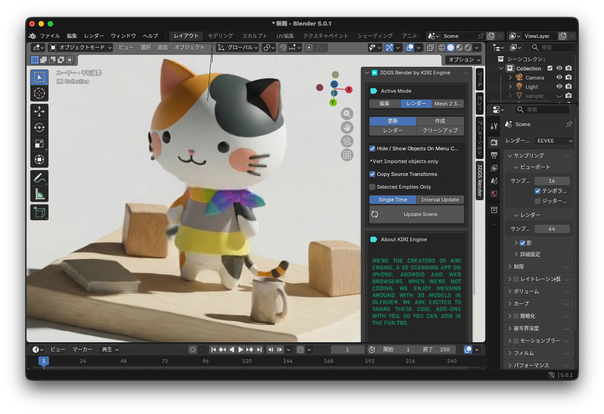Screen dimensions: 604x414
Task: Click the current frame number field
Action: click(x=348, y=349)
